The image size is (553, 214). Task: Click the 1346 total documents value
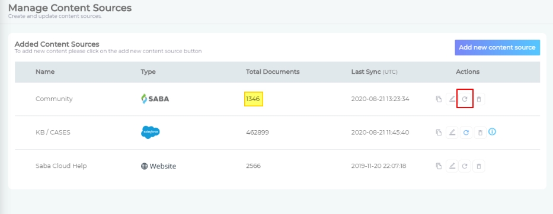(x=253, y=99)
